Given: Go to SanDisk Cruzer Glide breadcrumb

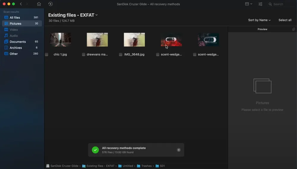Looking at the screenshot, I should tap(64, 166).
